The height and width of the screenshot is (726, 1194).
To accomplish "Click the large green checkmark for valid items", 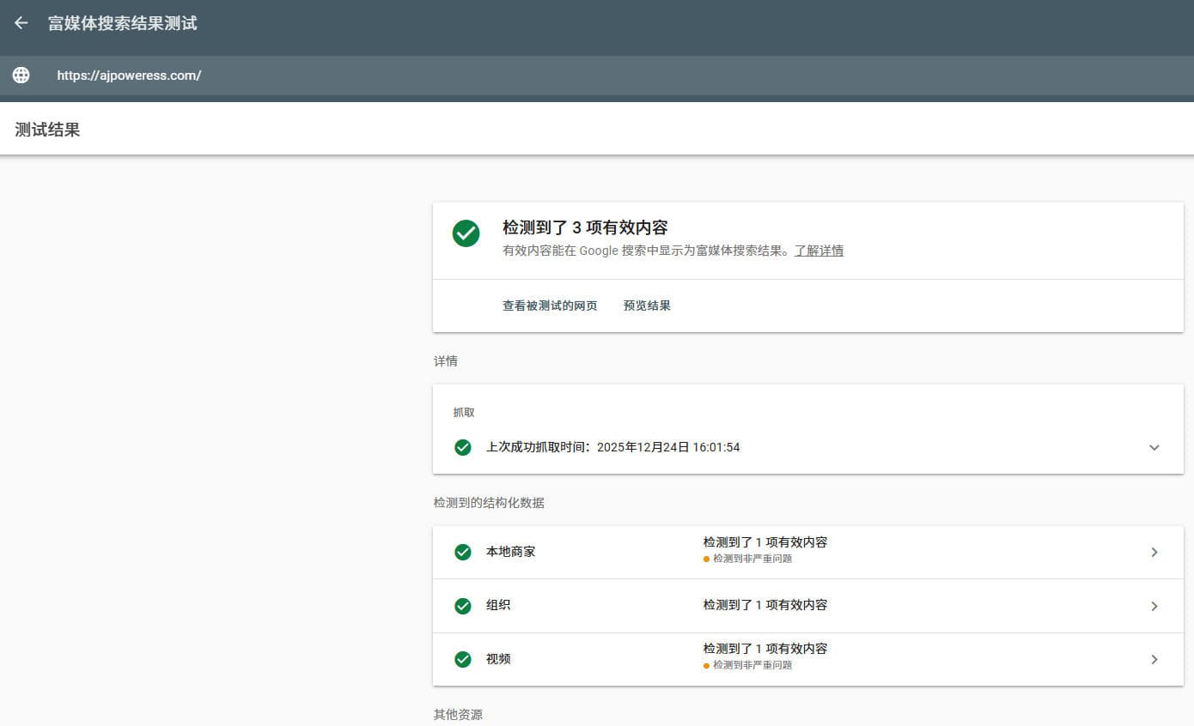I will tap(466, 233).
